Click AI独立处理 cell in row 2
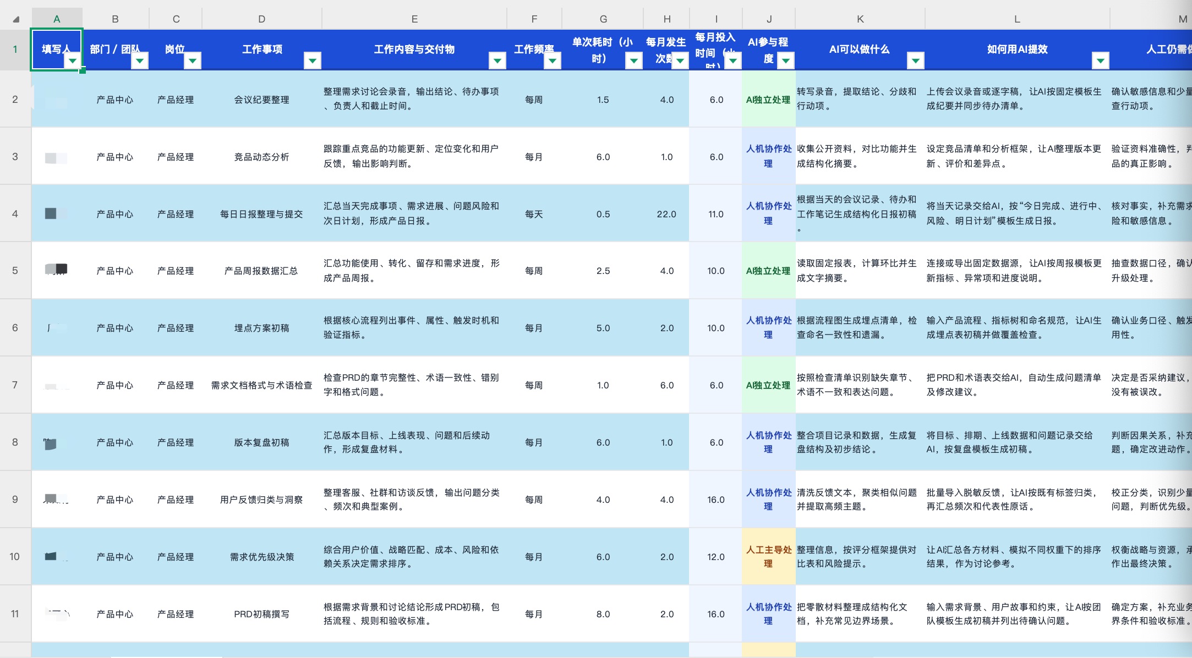1192x658 pixels. pos(769,99)
